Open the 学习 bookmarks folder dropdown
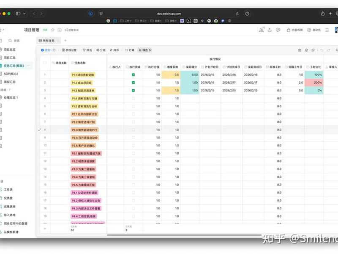The image size is (338, 254). (141, 21)
